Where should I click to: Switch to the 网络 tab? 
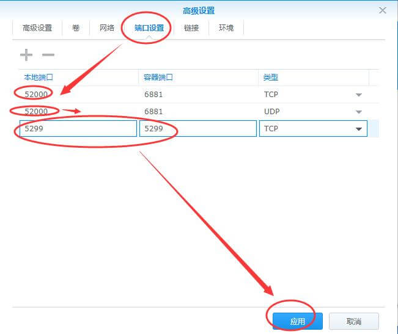coord(107,28)
